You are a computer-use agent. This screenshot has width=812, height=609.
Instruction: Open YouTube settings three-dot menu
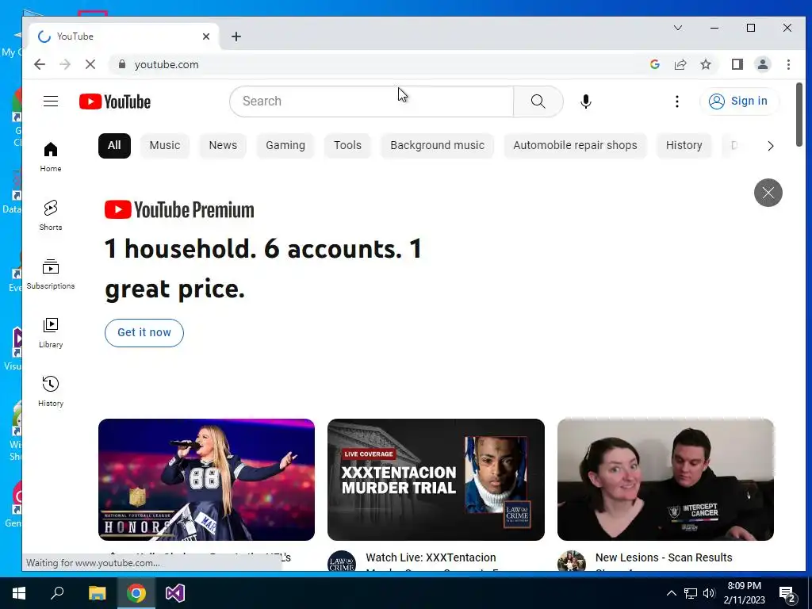[x=677, y=101]
